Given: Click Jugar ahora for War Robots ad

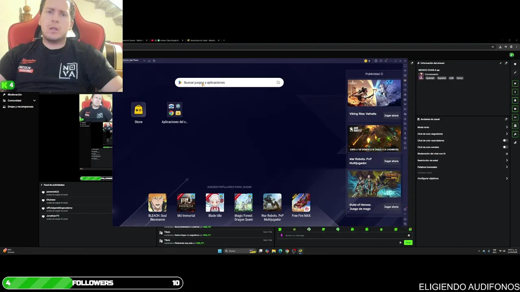Looking at the screenshot, I should pyautogui.click(x=391, y=161).
